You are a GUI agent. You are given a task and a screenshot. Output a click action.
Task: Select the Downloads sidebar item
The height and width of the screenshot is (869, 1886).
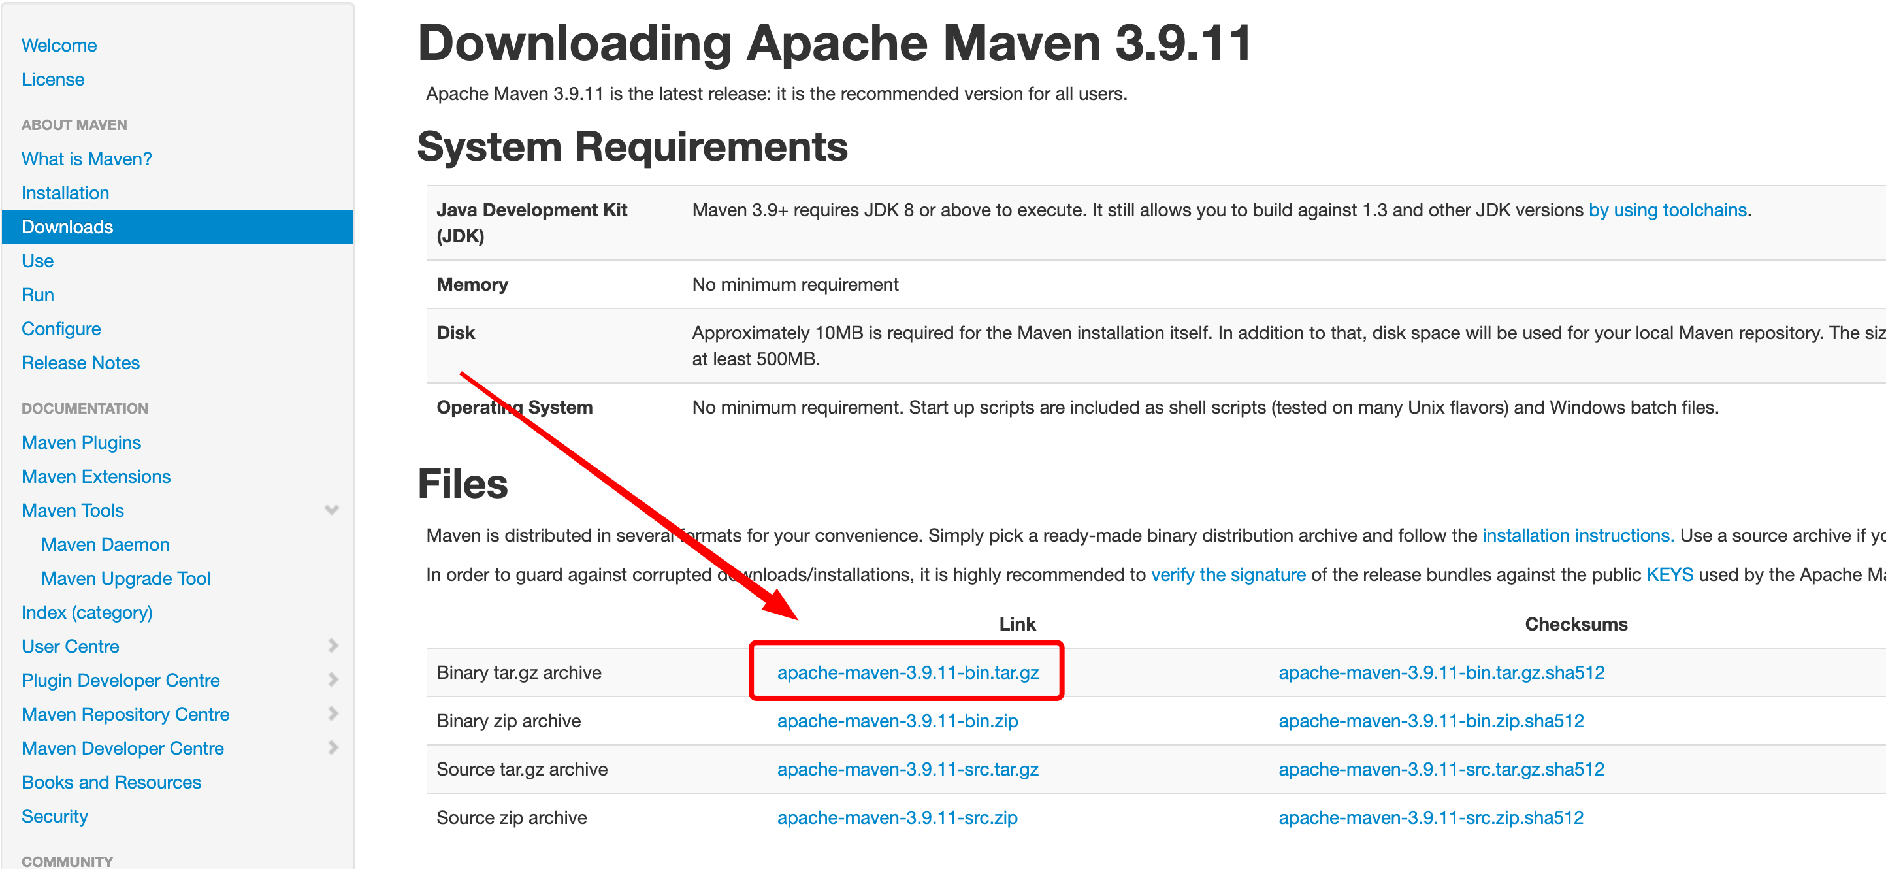point(178,227)
